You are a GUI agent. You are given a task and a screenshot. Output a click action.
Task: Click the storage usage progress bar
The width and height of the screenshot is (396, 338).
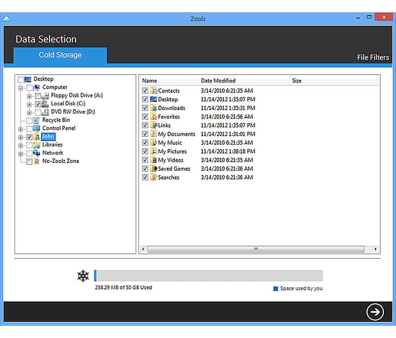click(x=208, y=276)
